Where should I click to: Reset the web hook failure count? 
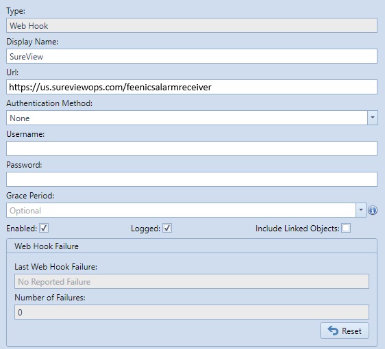point(345,331)
